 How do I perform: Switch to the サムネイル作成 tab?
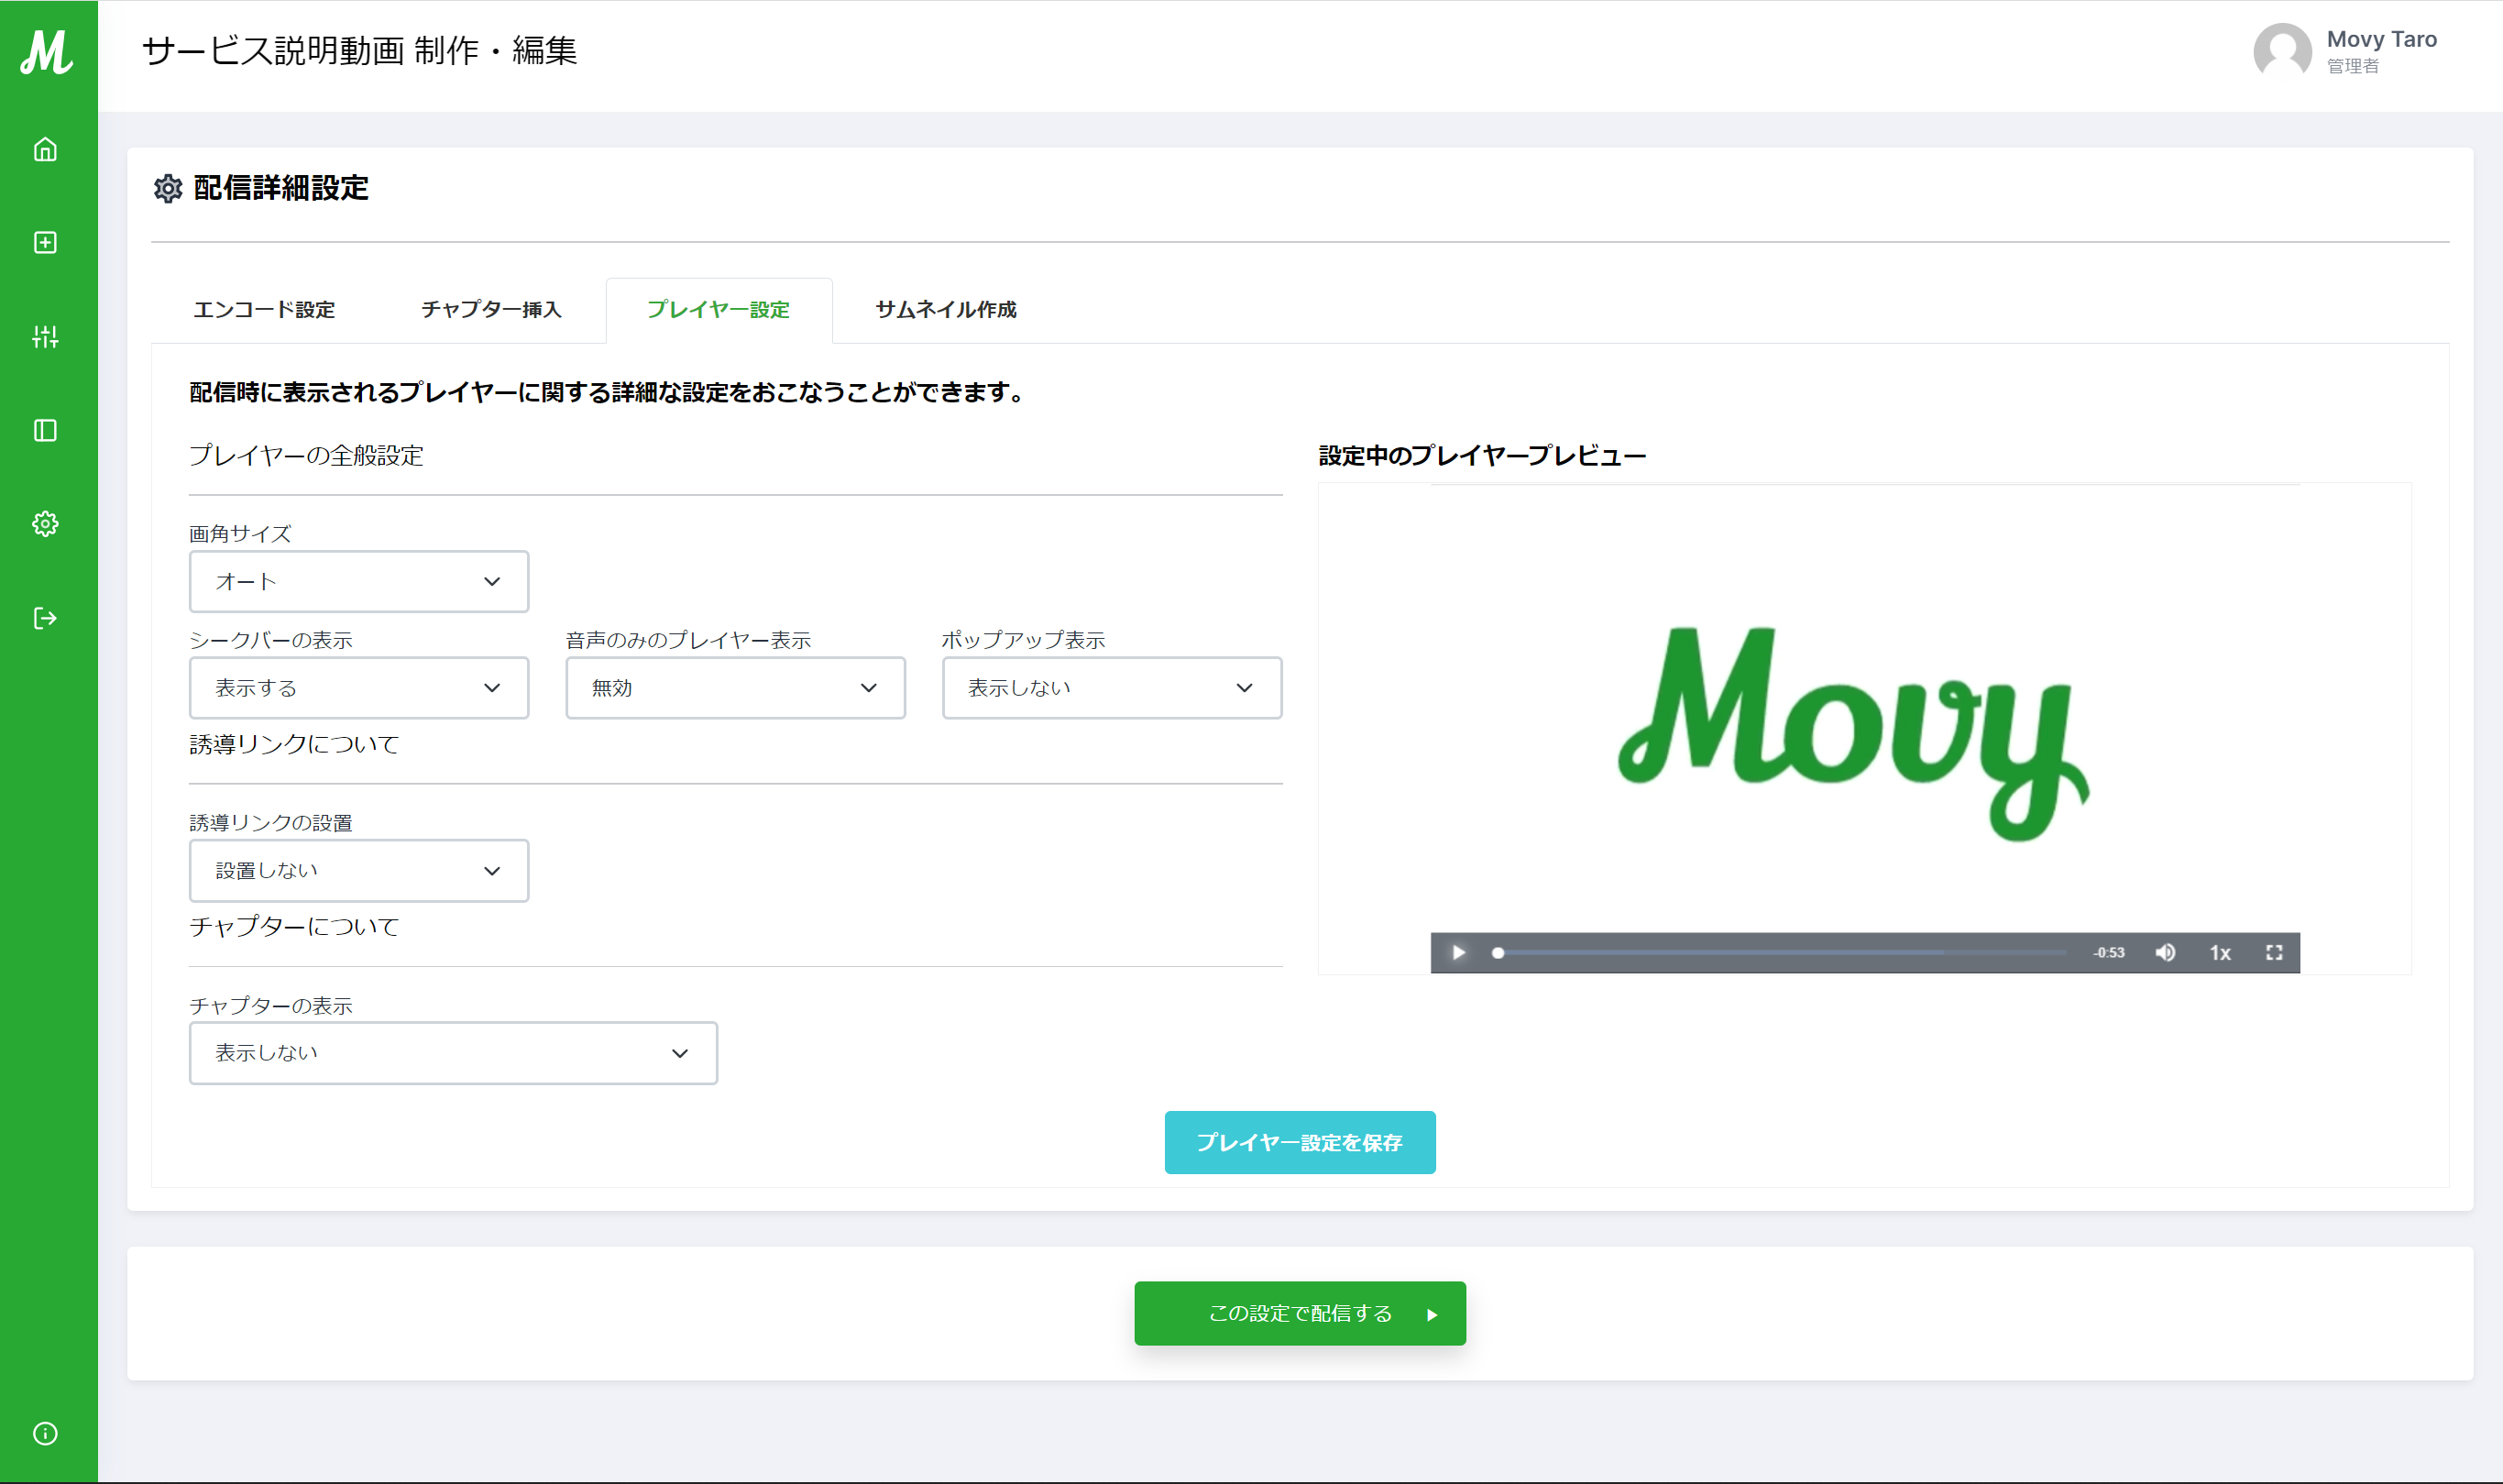point(946,310)
